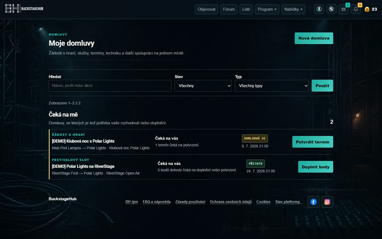Open the Program dropdown menu

click(x=267, y=9)
